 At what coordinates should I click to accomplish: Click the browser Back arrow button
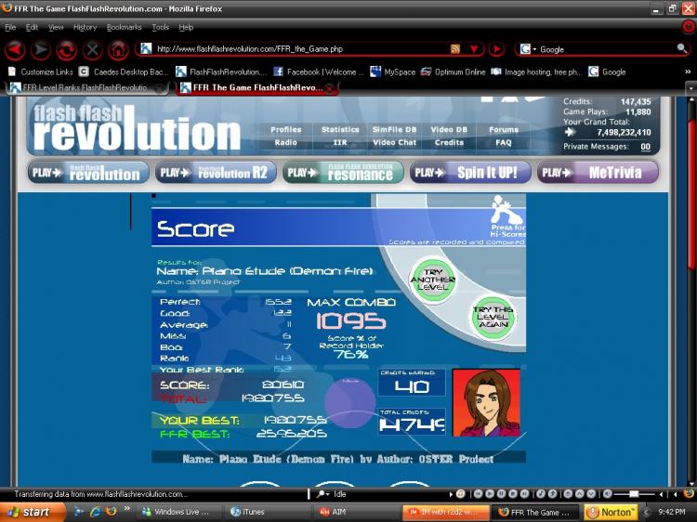15,49
